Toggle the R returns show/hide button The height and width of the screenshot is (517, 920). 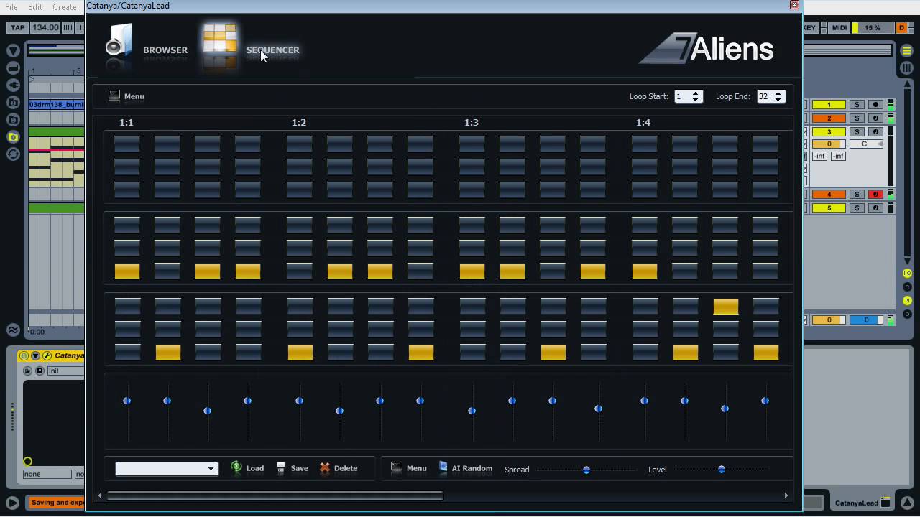907,287
